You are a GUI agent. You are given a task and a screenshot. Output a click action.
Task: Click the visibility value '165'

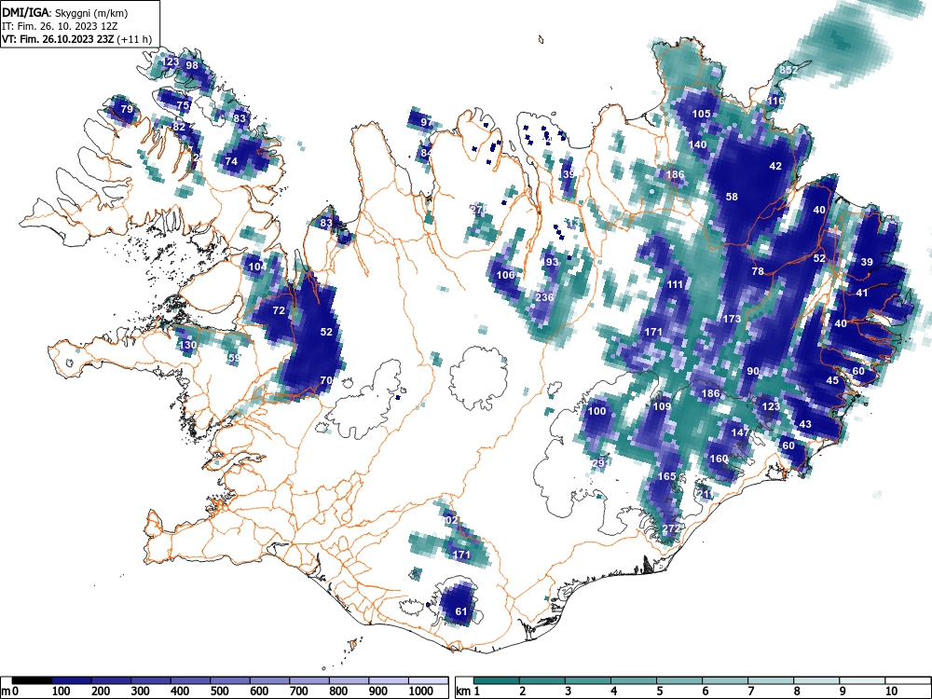point(666,476)
